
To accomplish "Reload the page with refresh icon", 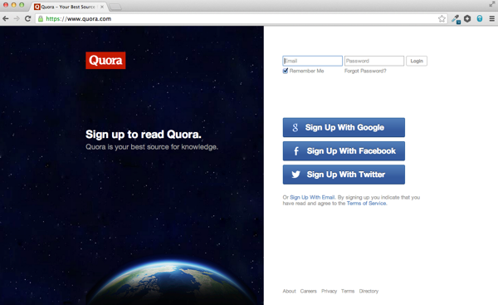I will click(27, 19).
